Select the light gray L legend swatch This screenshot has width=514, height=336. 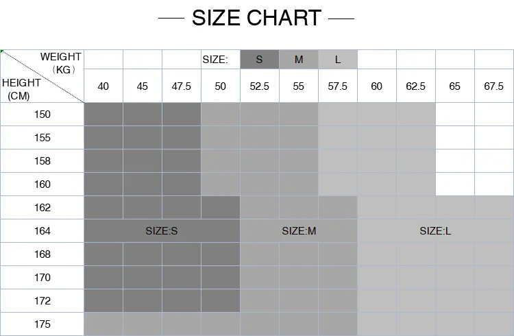click(x=338, y=60)
